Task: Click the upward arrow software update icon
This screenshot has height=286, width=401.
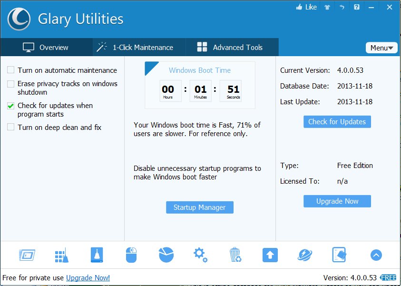Action: tap(270, 255)
